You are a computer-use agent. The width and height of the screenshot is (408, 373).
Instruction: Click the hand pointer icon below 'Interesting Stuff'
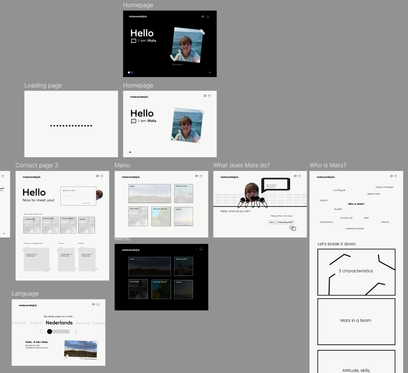point(293,228)
